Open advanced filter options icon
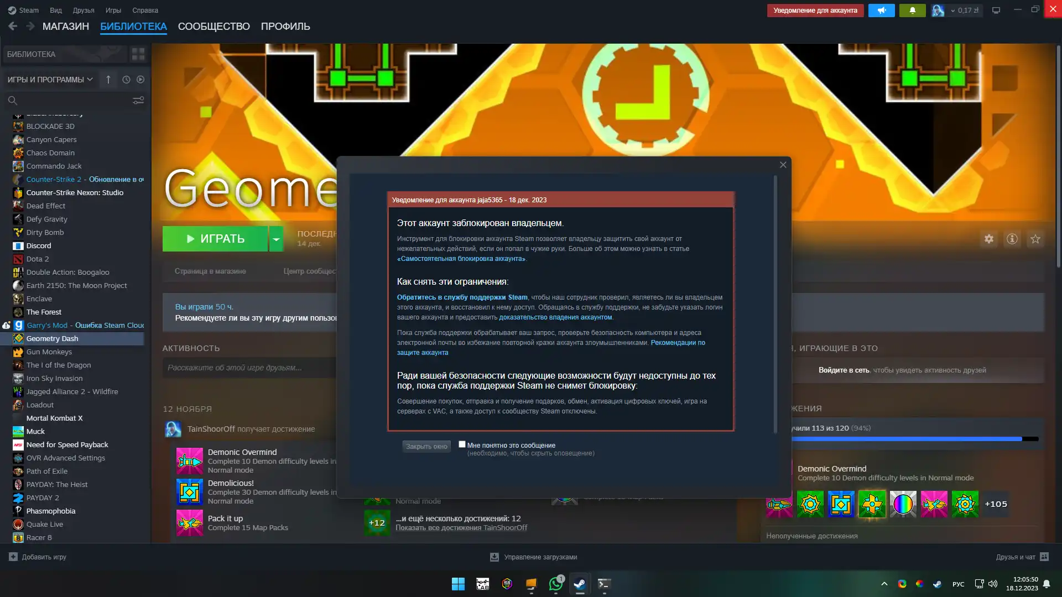 pyautogui.click(x=138, y=100)
